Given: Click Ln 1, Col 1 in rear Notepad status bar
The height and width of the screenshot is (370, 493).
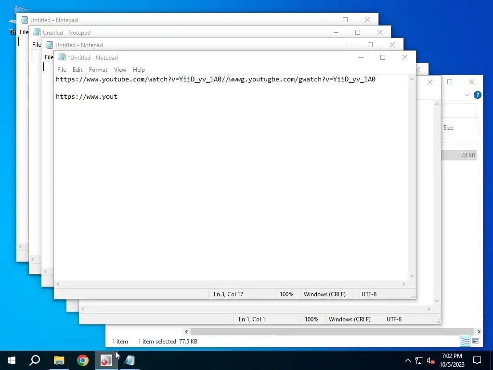Looking at the screenshot, I should tap(252, 319).
